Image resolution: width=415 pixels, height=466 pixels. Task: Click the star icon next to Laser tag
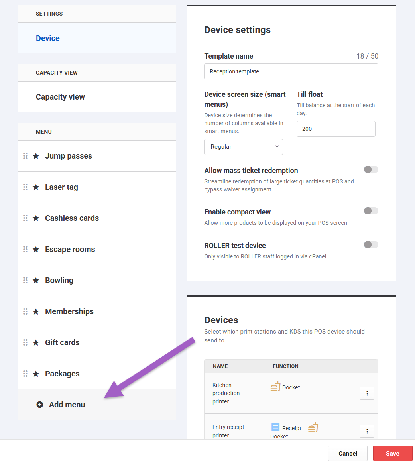click(x=36, y=187)
